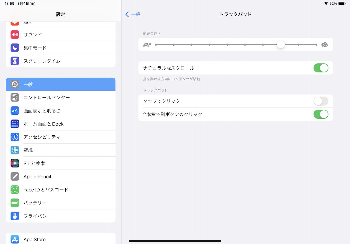This screenshot has height=244, width=350.
Task: Open プライバシー settings label
Action: click(x=37, y=216)
